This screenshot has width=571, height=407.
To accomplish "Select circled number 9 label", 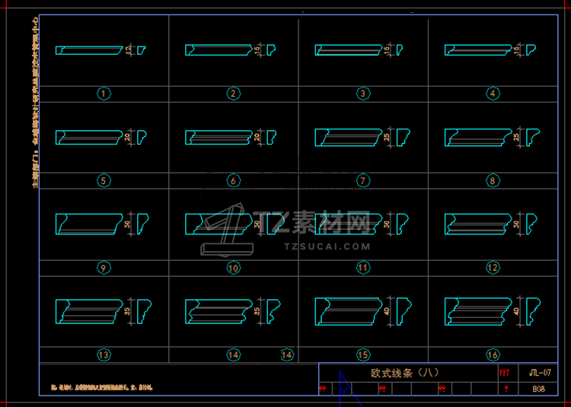I will (104, 268).
